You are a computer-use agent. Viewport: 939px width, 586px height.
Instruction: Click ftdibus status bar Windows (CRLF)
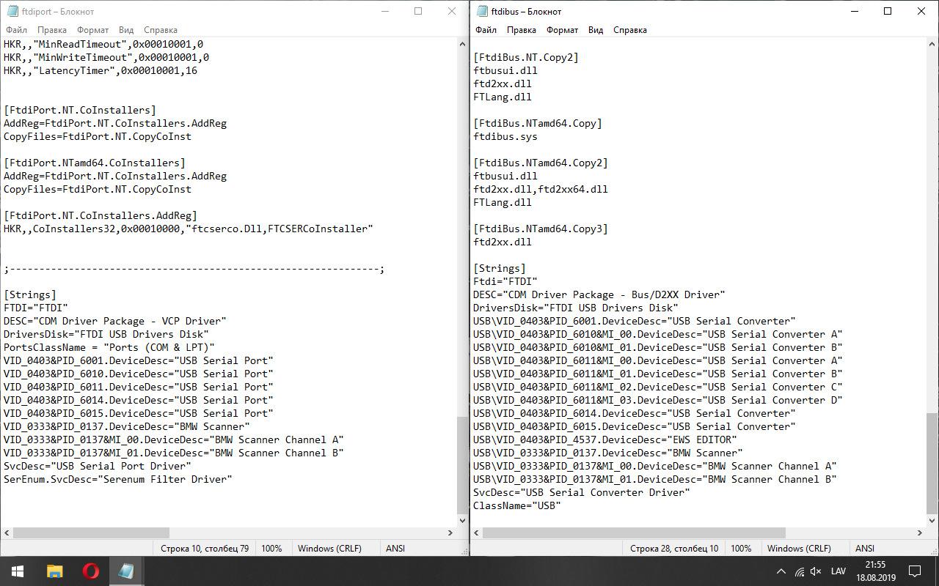[799, 548]
